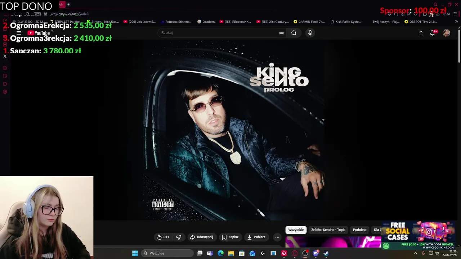Open the GARMIN Fenix 7x bookmark
This screenshot has width=461, height=259.
pos(309,22)
